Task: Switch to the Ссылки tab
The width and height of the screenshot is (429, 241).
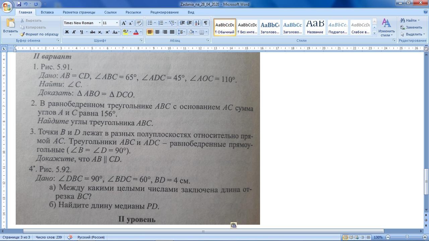Action: [x=110, y=12]
